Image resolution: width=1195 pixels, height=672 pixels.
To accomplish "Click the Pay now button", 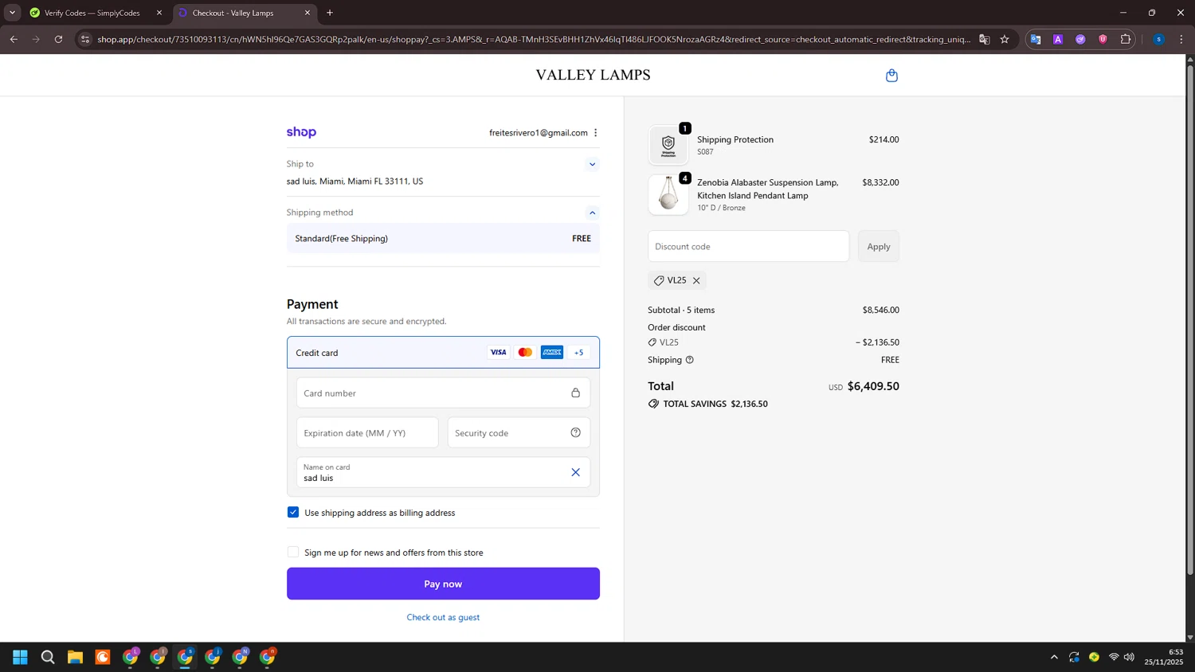I will (443, 584).
